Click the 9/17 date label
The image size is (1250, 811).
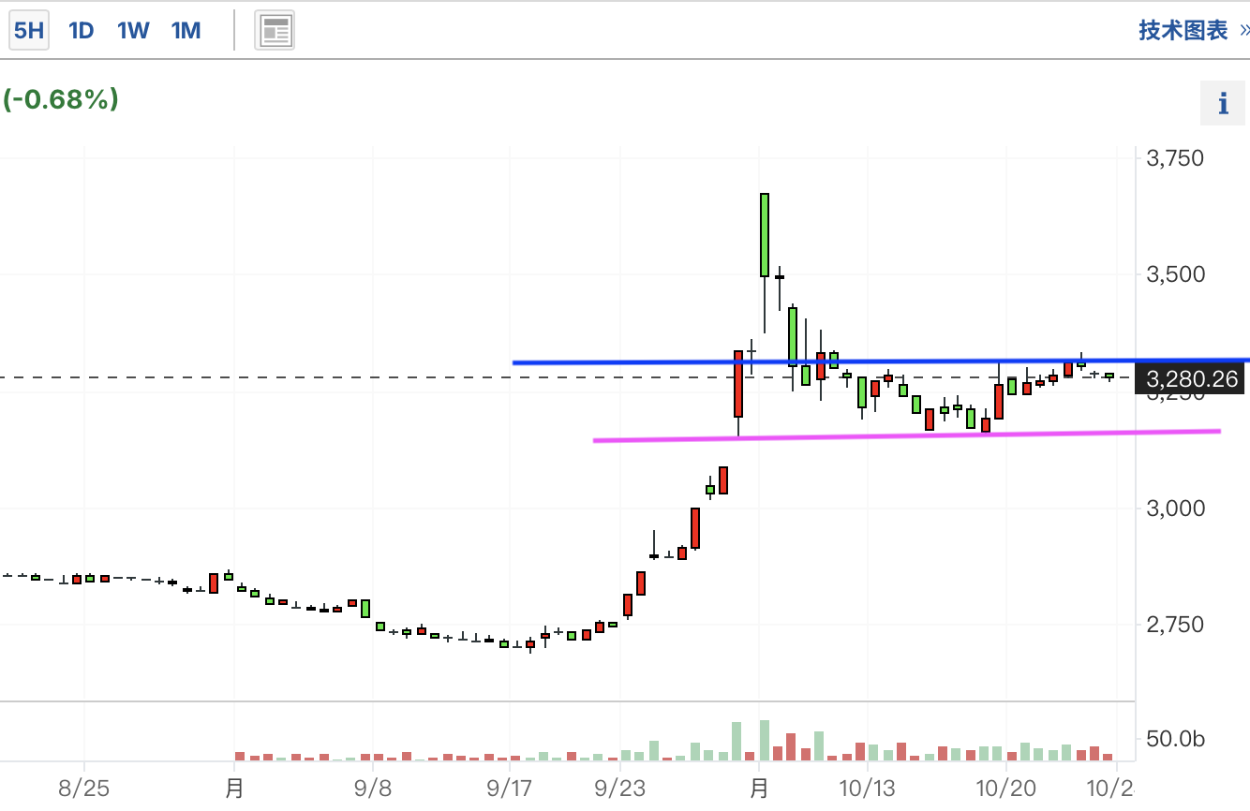tap(510, 789)
